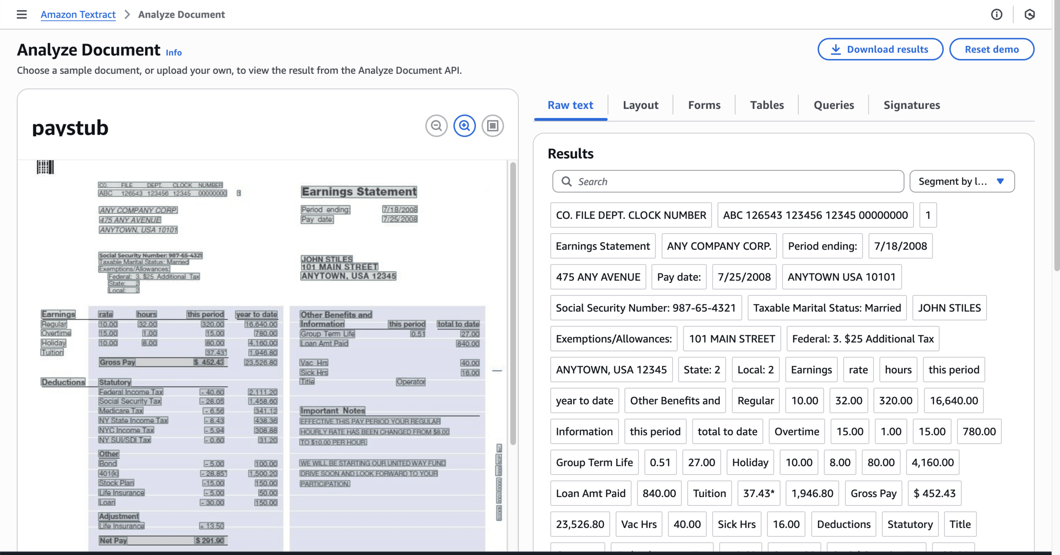
Task: Click the Reset demo button
Action: point(991,50)
